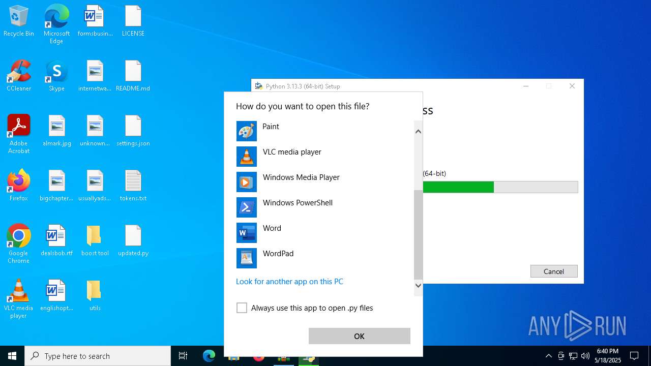Open the Recycle Bin desktop icon
Screen dimensions: 651x366
19,21
